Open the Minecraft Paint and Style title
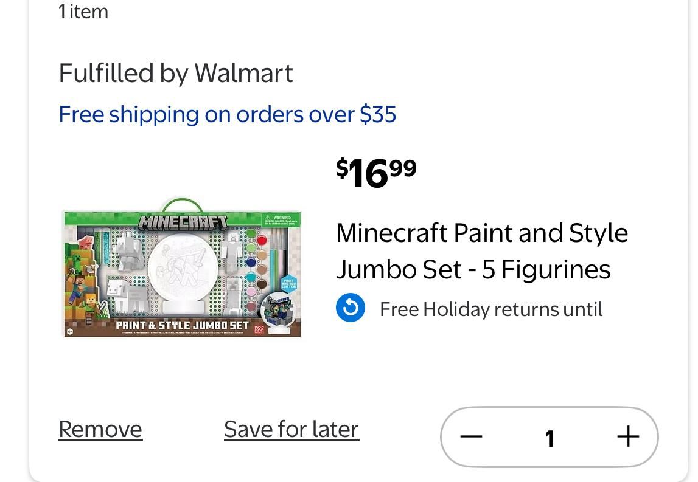 tap(481, 251)
